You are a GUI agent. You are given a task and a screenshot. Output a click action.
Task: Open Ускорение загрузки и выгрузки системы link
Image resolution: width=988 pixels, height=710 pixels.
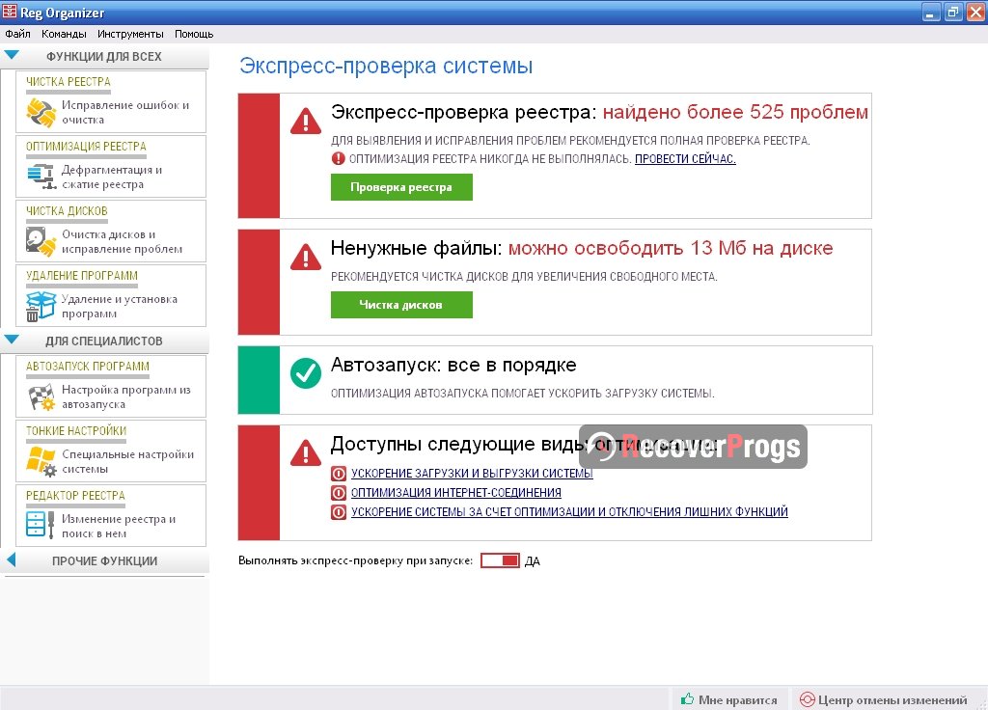[472, 473]
